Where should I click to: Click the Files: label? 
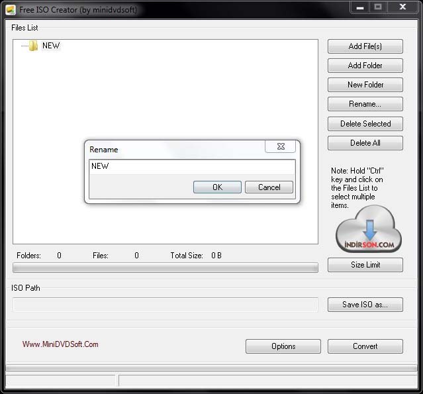tap(101, 256)
